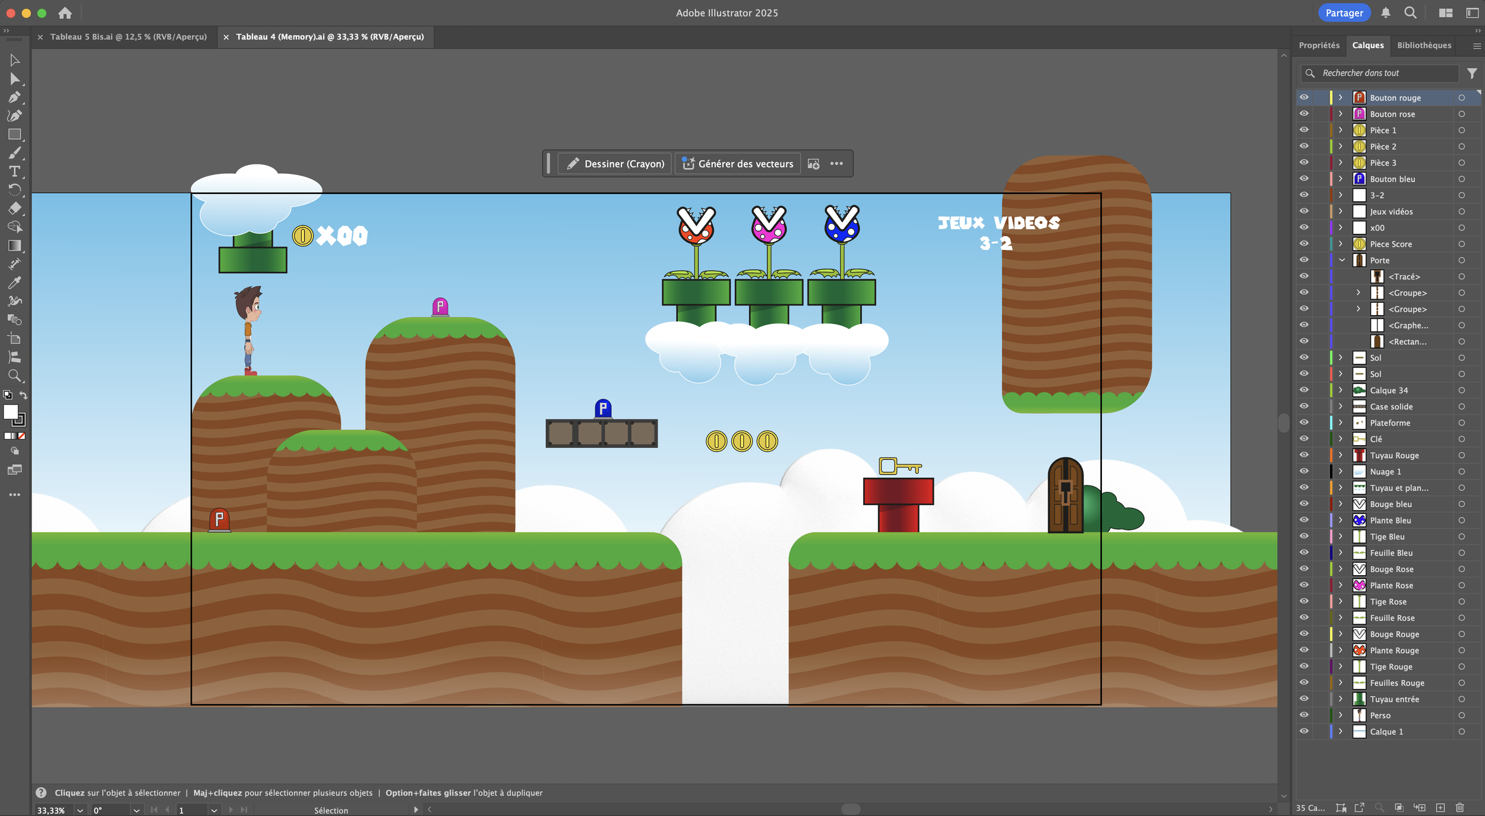1485x816 pixels.
Task: Toggle visibility of Tuyau Rouge layer
Action: click(x=1304, y=455)
